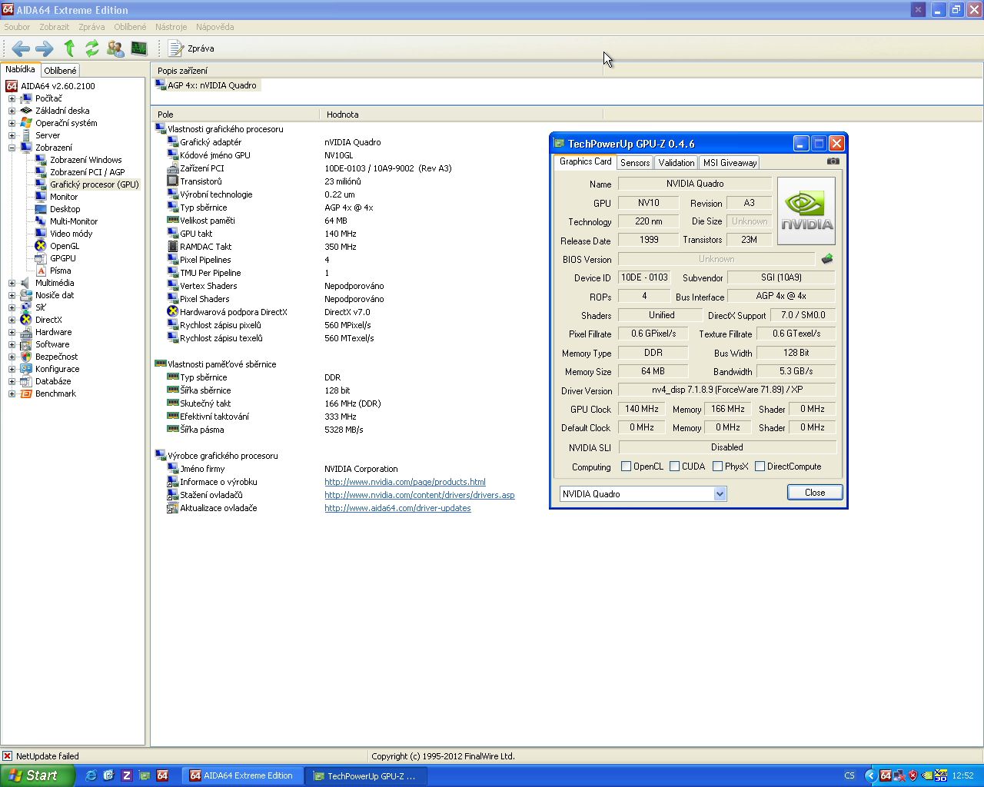Expand the Základní deska tree node
984x787 pixels.
click(12, 111)
